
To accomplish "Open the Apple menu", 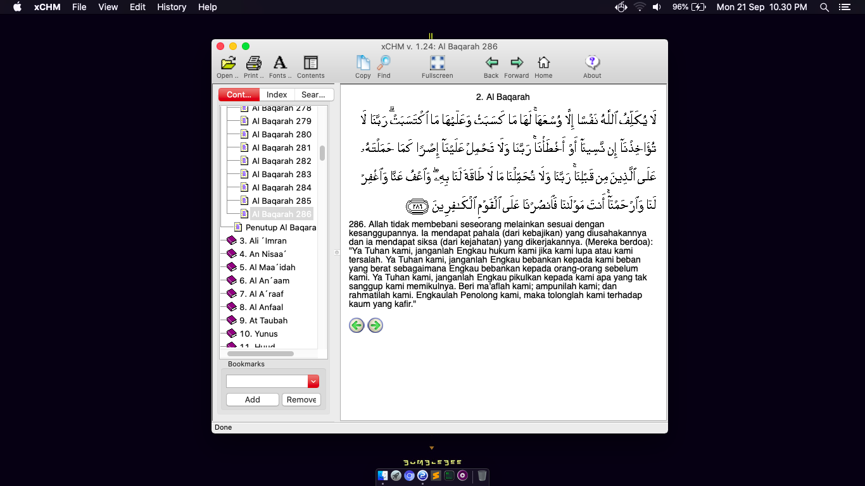I will (17, 7).
